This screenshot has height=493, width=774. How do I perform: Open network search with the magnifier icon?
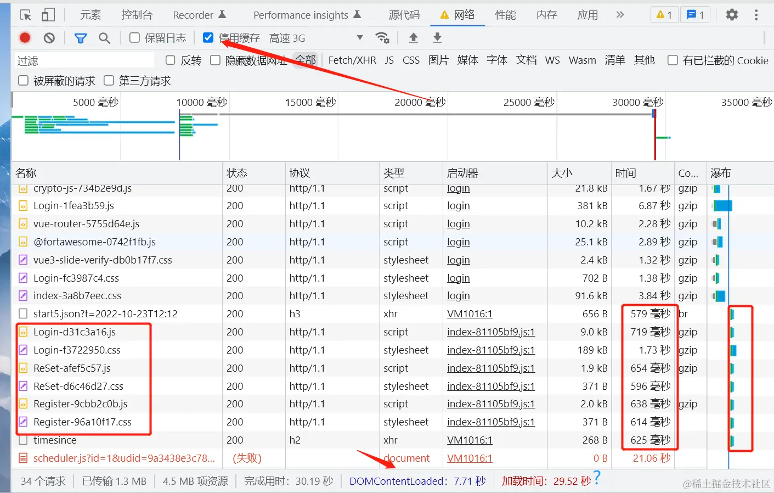104,38
